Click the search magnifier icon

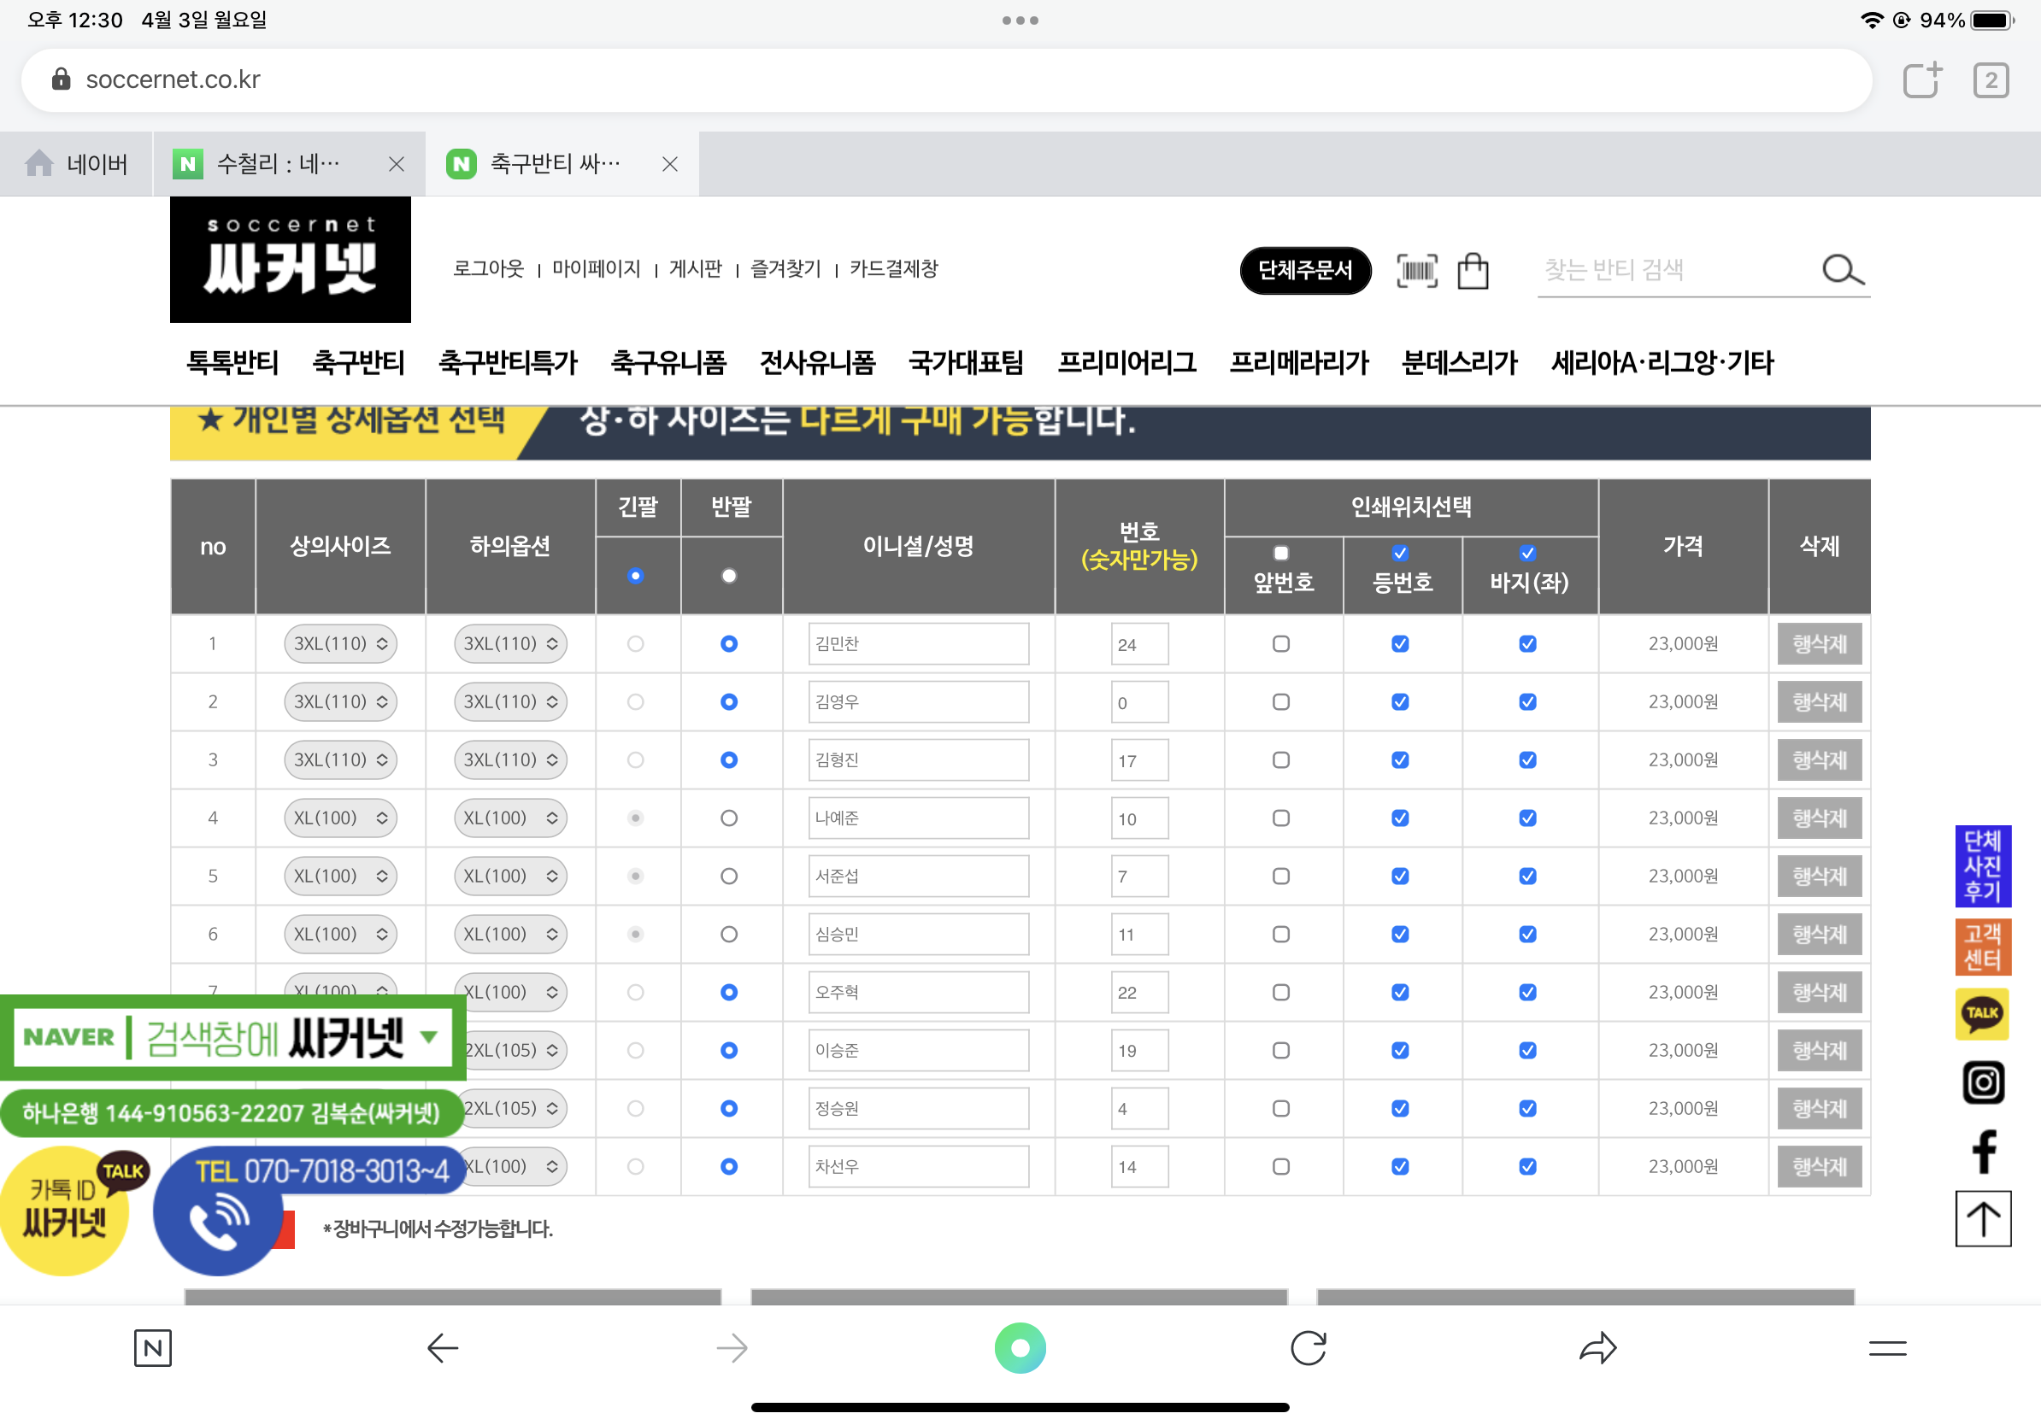(x=1842, y=270)
